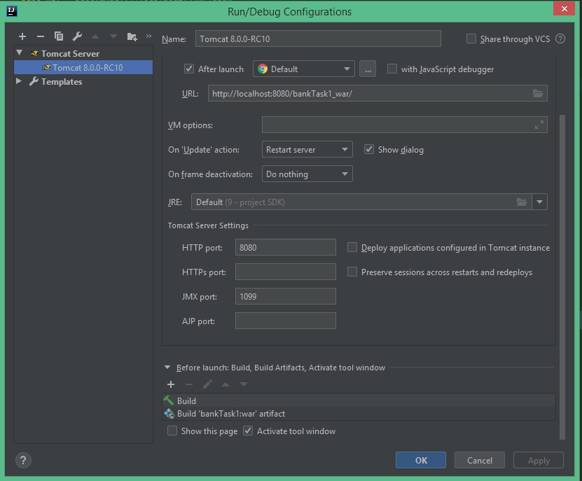Viewport: 582px width, 481px height.
Task: Select Tomcat 8.0.0-RC10 configuration
Action: (x=83, y=67)
